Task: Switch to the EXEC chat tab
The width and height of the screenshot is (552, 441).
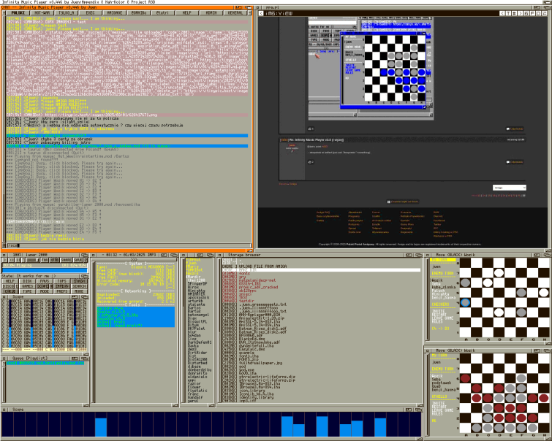Action: pos(91,12)
